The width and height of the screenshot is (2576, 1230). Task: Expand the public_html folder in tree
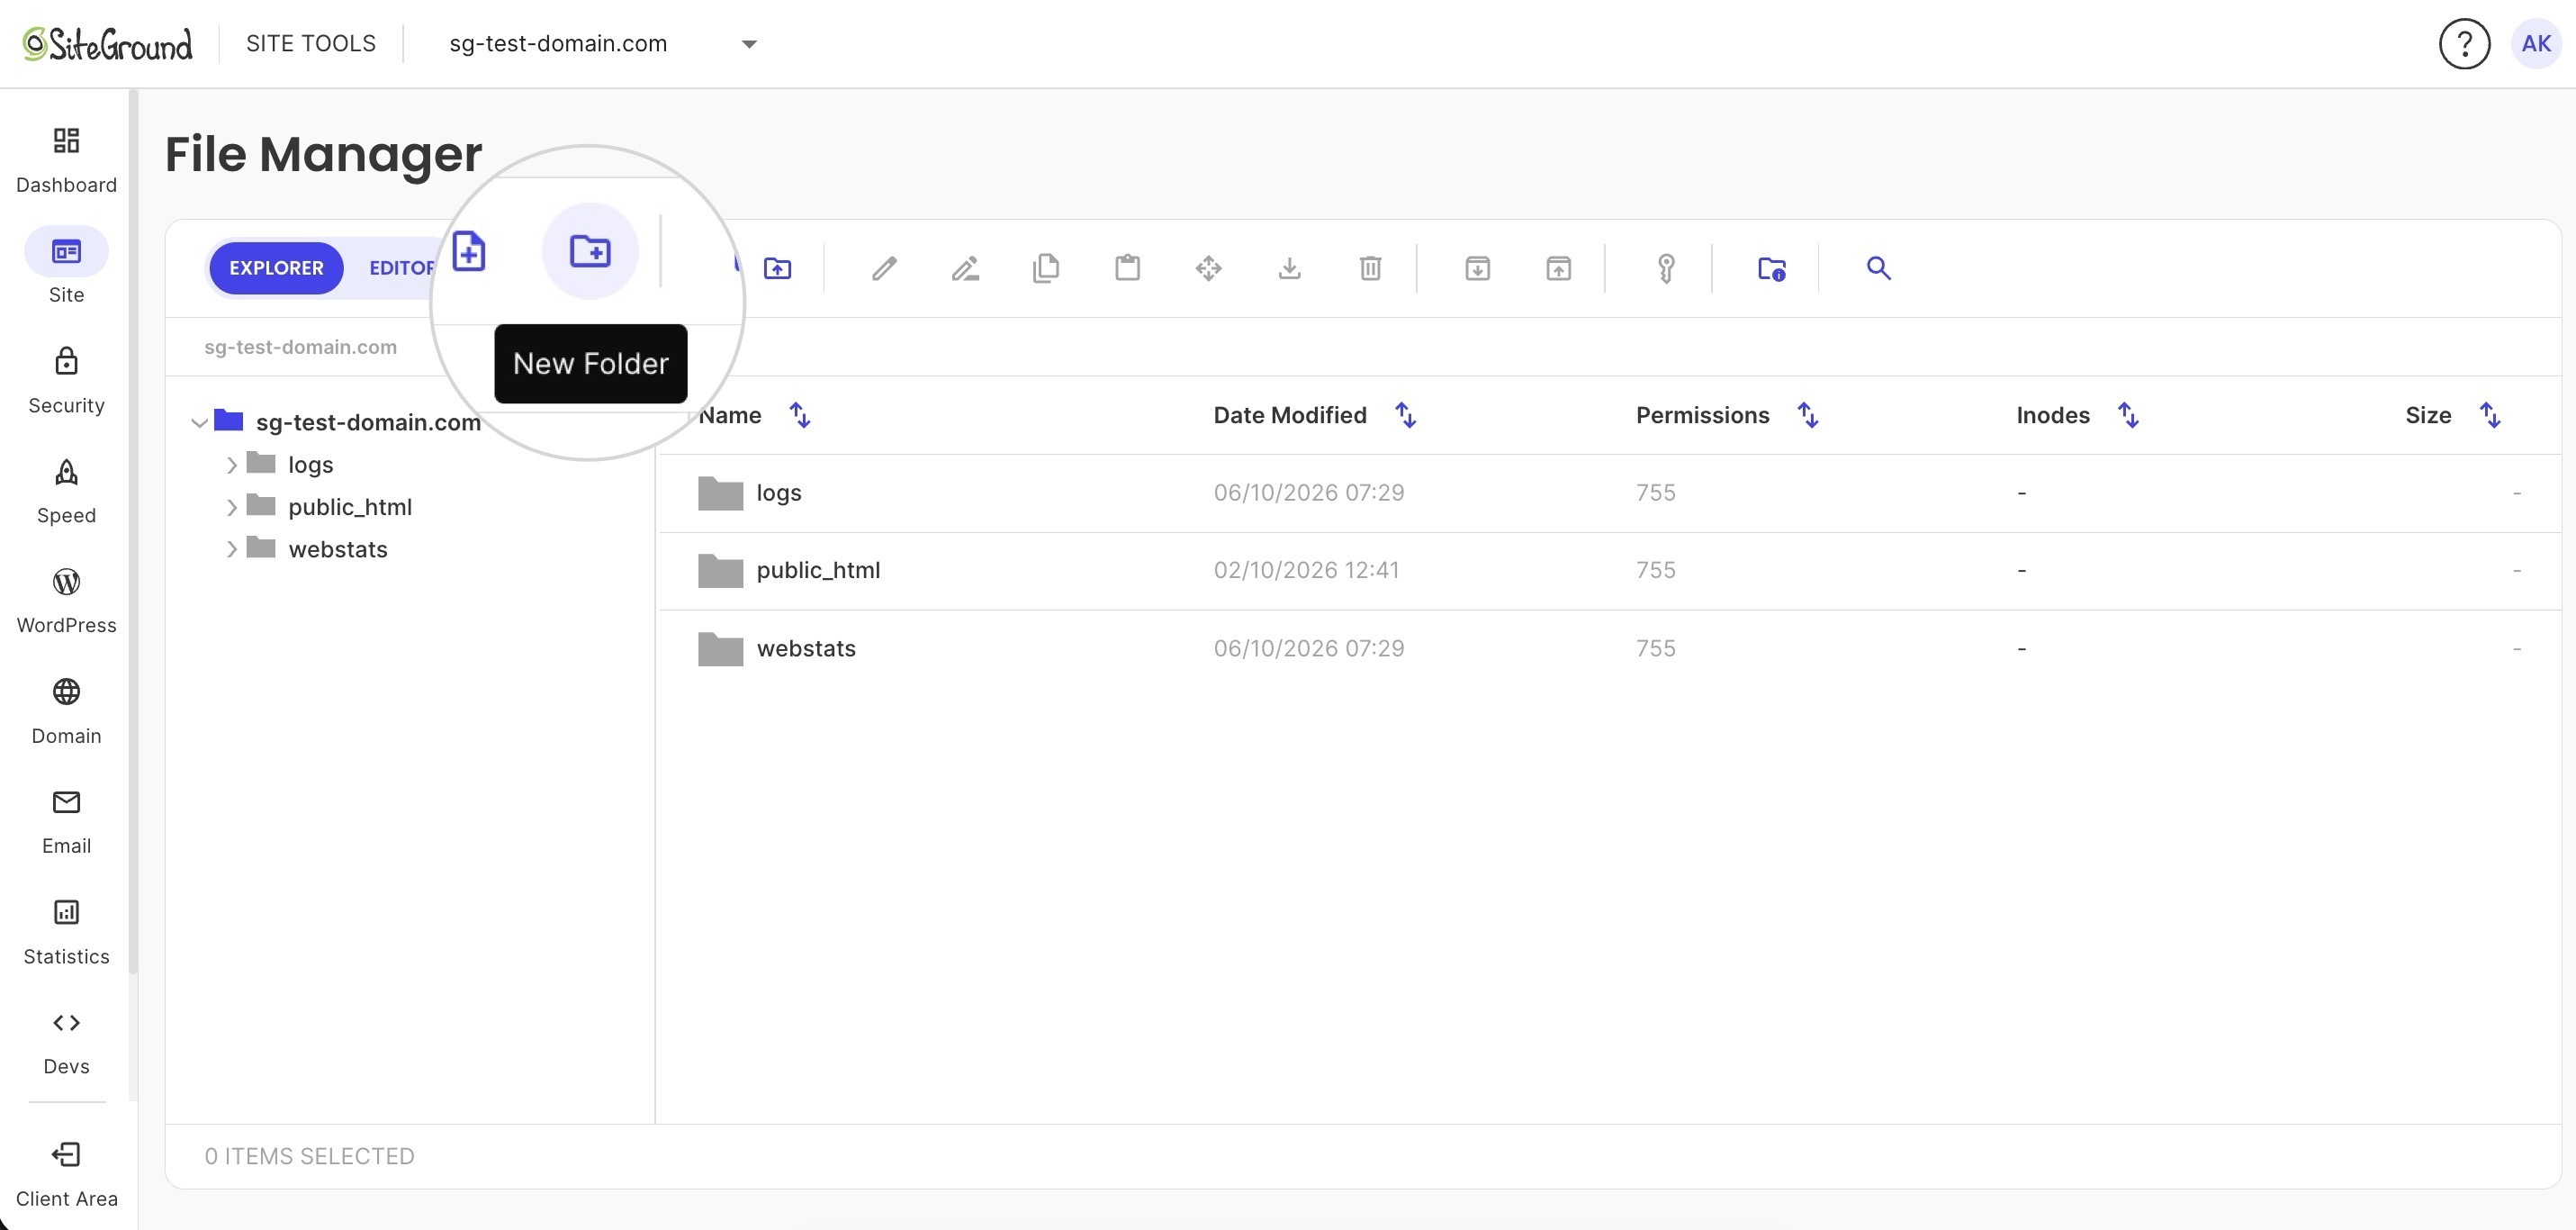click(232, 508)
